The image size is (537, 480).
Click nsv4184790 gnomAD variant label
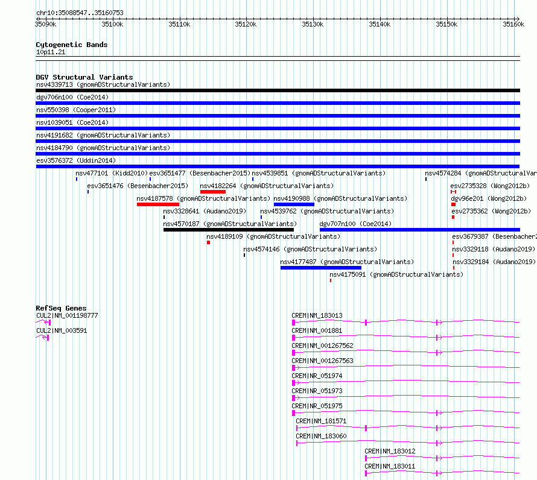103,148
